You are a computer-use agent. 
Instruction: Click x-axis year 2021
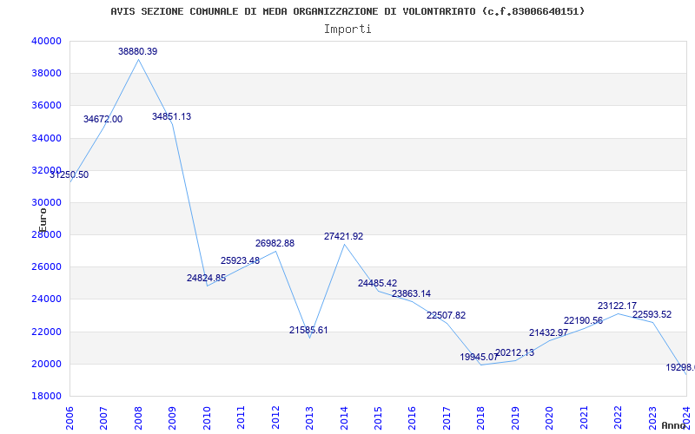[584, 418]
